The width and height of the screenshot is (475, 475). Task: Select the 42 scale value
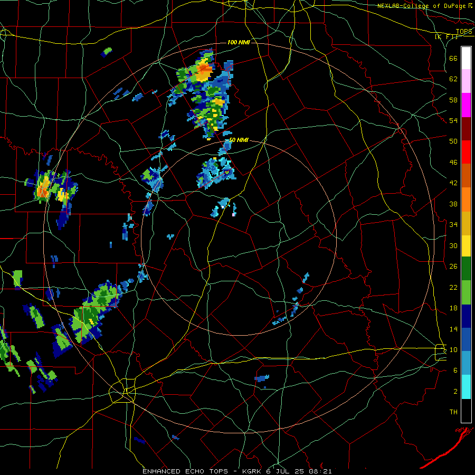coord(453,183)
